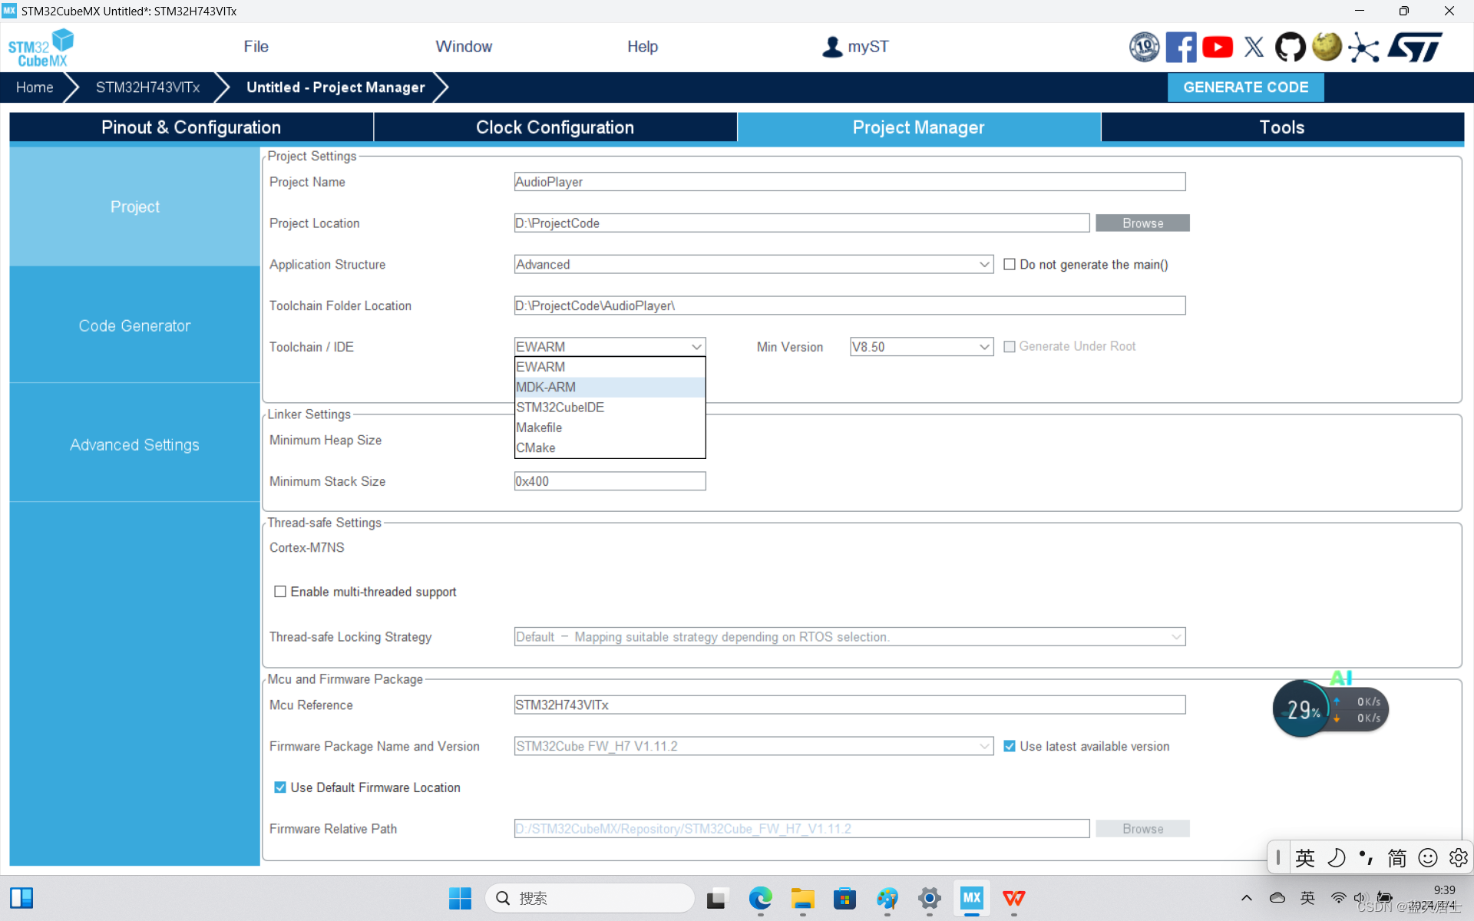Click the ST logo icon
Screen dimensions: 1474x921
click(x=1415, y=48)
